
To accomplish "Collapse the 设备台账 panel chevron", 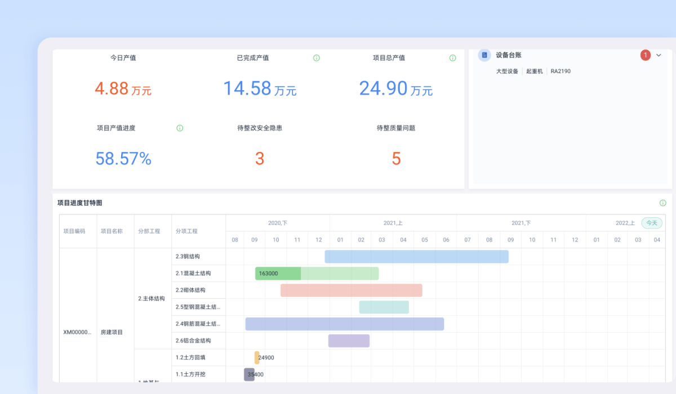I will point(659,55).
